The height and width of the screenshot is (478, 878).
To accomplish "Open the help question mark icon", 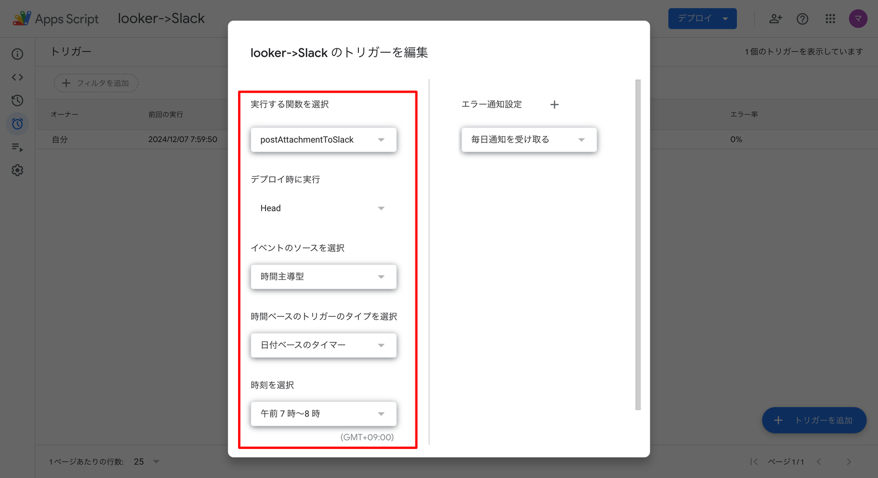I will (x=802, y=19).
